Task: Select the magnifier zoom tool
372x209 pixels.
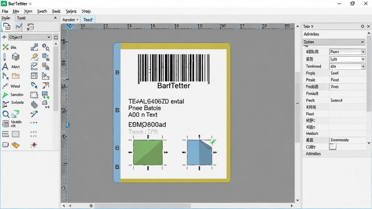Action: coord(6,114)
